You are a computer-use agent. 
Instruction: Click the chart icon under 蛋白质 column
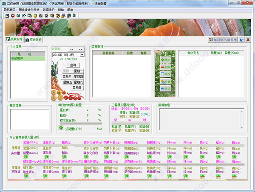[x=47, y=157]
